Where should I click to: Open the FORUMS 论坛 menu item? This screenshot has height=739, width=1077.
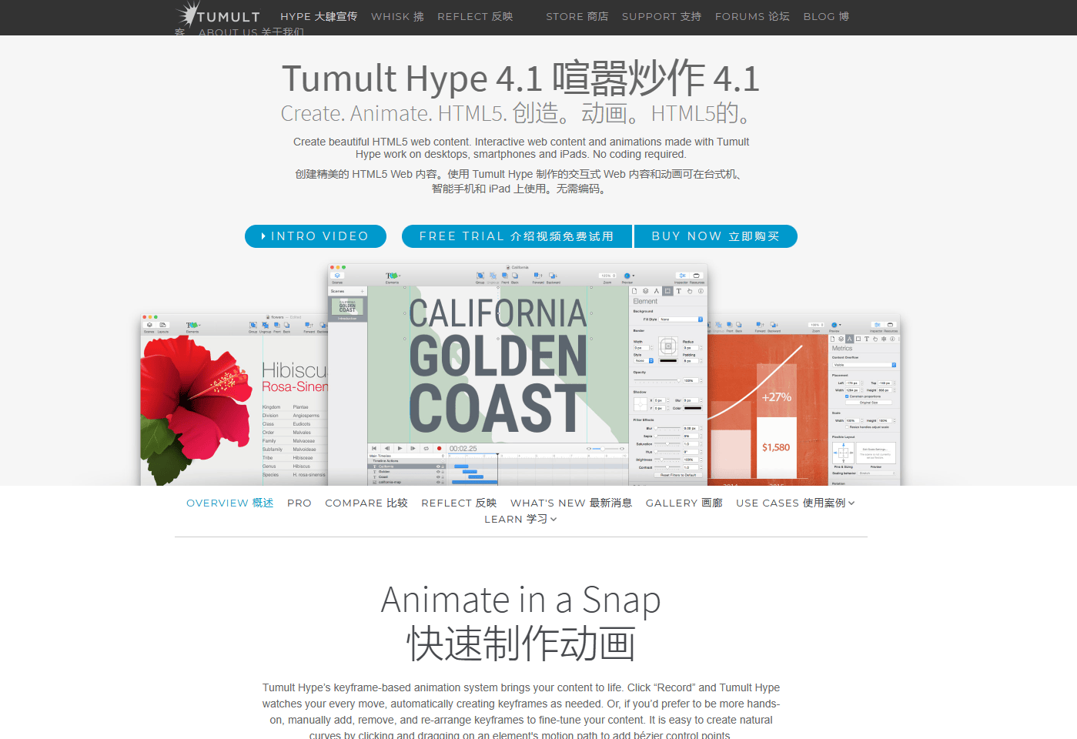tap(752, 16)
